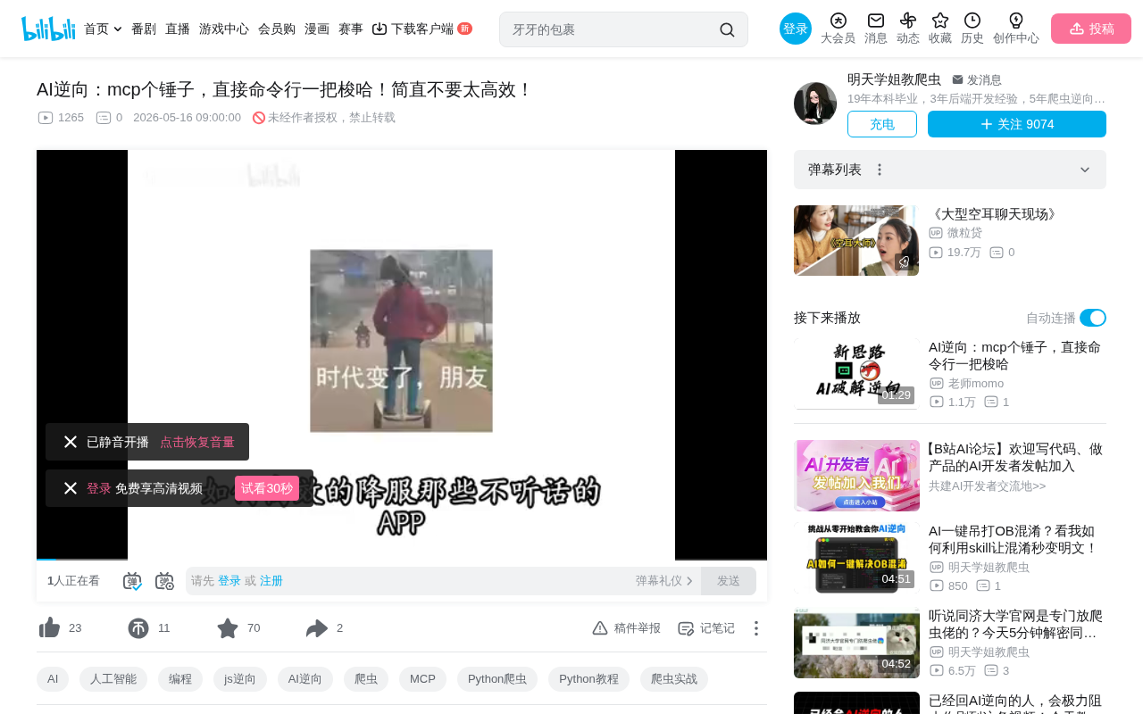Click the pink 投稿 upload button
Screen dimensions: 1143x714
pyautogui.click(x=1091, y=29)
